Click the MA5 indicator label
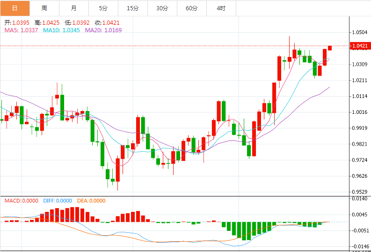 click(x=22, y=30)
